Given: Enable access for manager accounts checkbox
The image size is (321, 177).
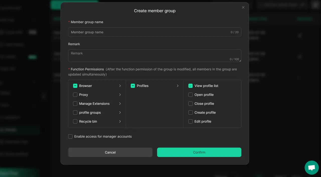Looking at the screenshot, I should pos(70,137).
